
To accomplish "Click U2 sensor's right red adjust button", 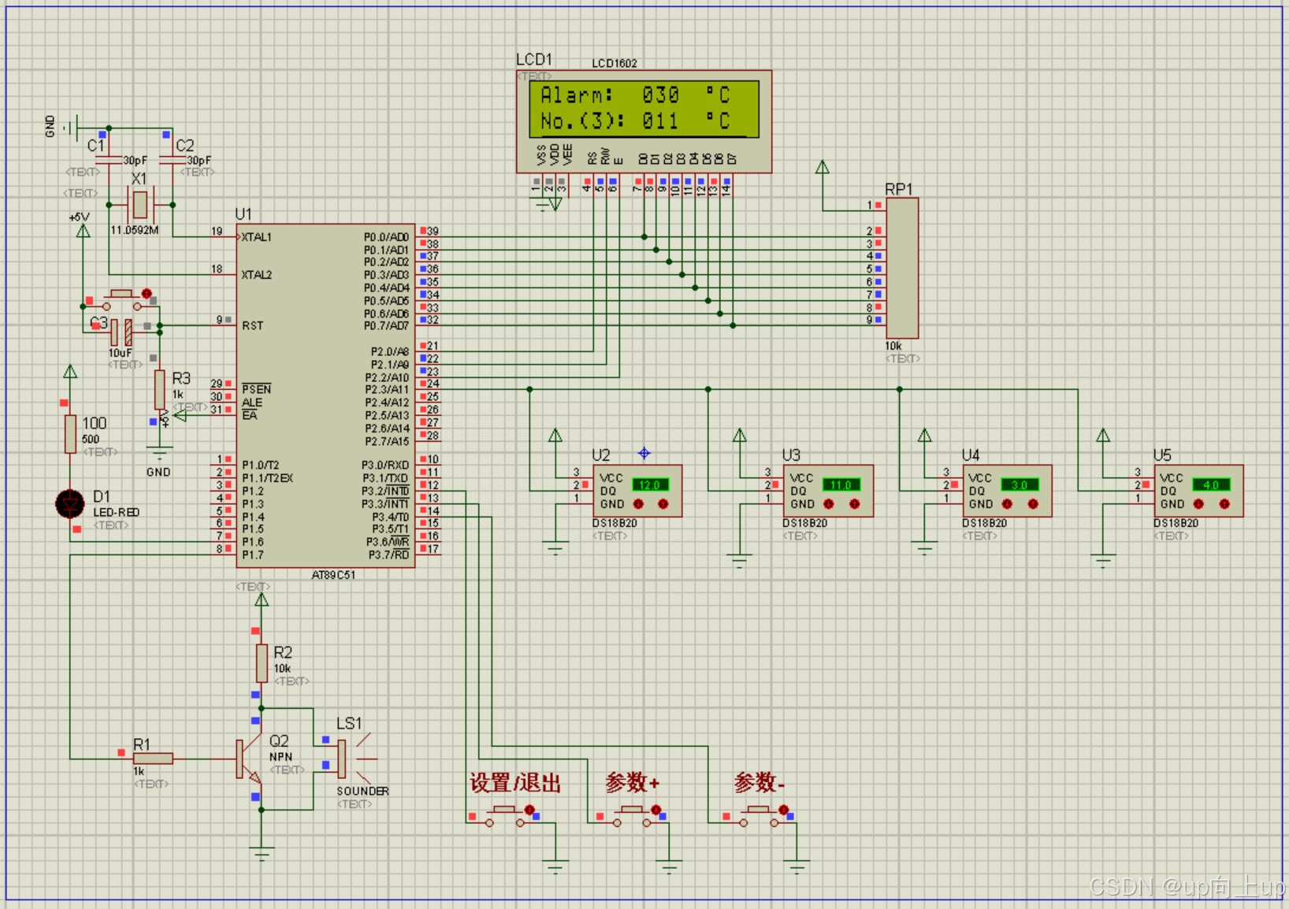I will point(663,504).
